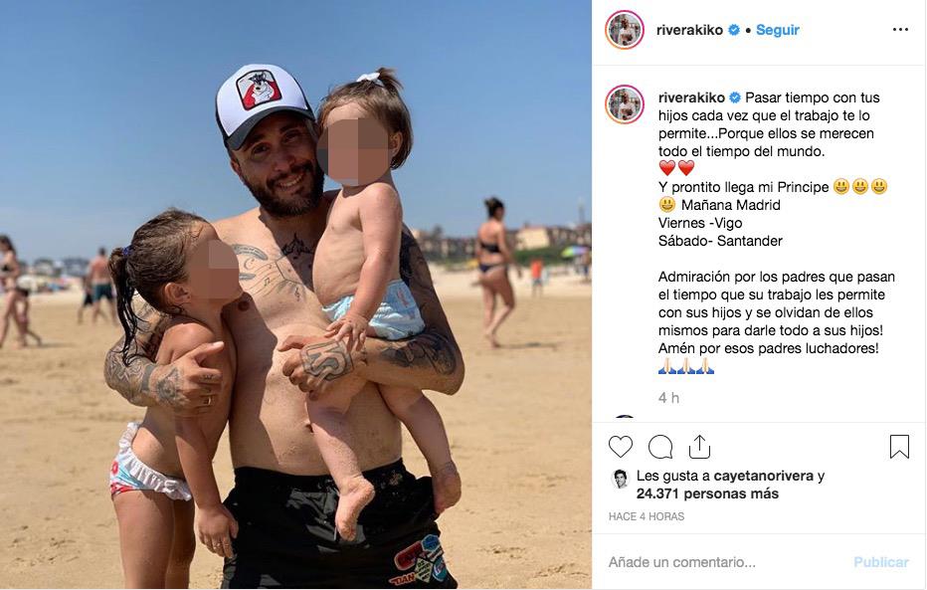Save the post with the bookmark icon
927x590 pixels.
coord(899,447)
